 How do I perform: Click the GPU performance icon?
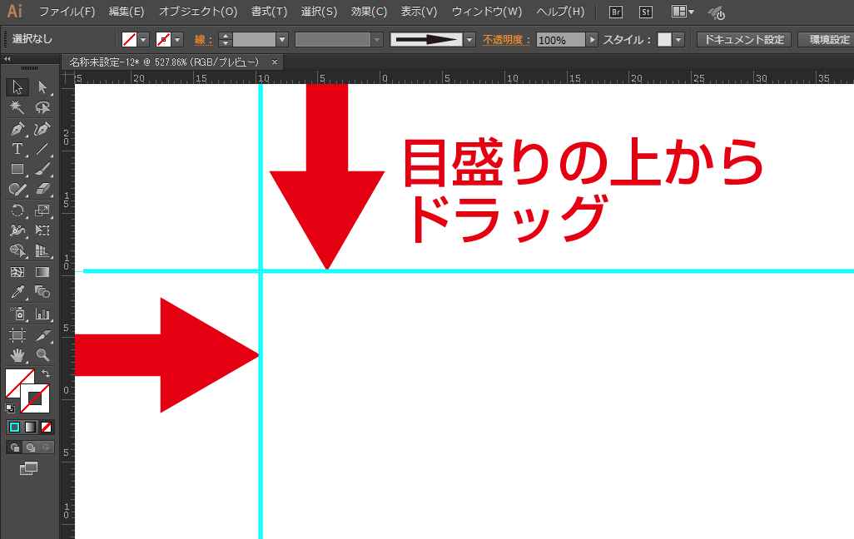716,12
